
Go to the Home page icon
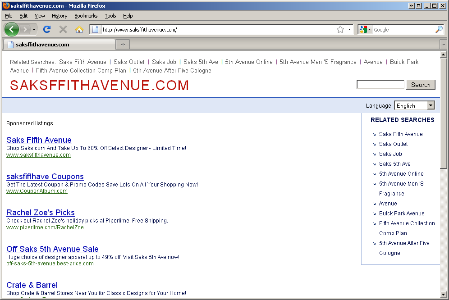coord(79,29)
